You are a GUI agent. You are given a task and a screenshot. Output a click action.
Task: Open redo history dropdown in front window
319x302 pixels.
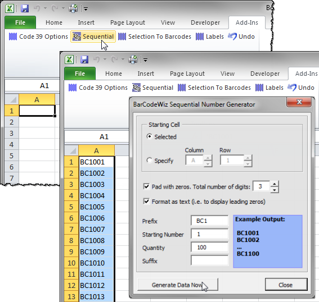tap(123, 60)
